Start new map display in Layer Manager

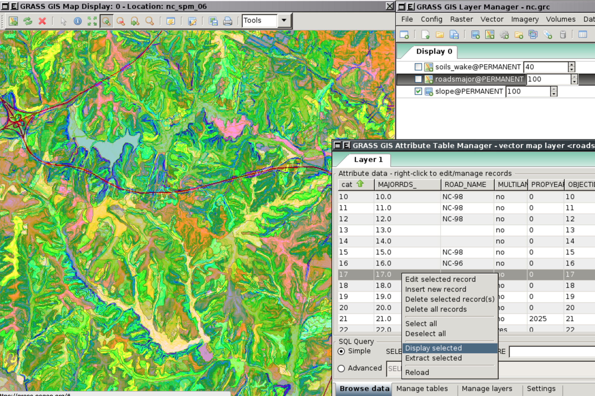404,35
